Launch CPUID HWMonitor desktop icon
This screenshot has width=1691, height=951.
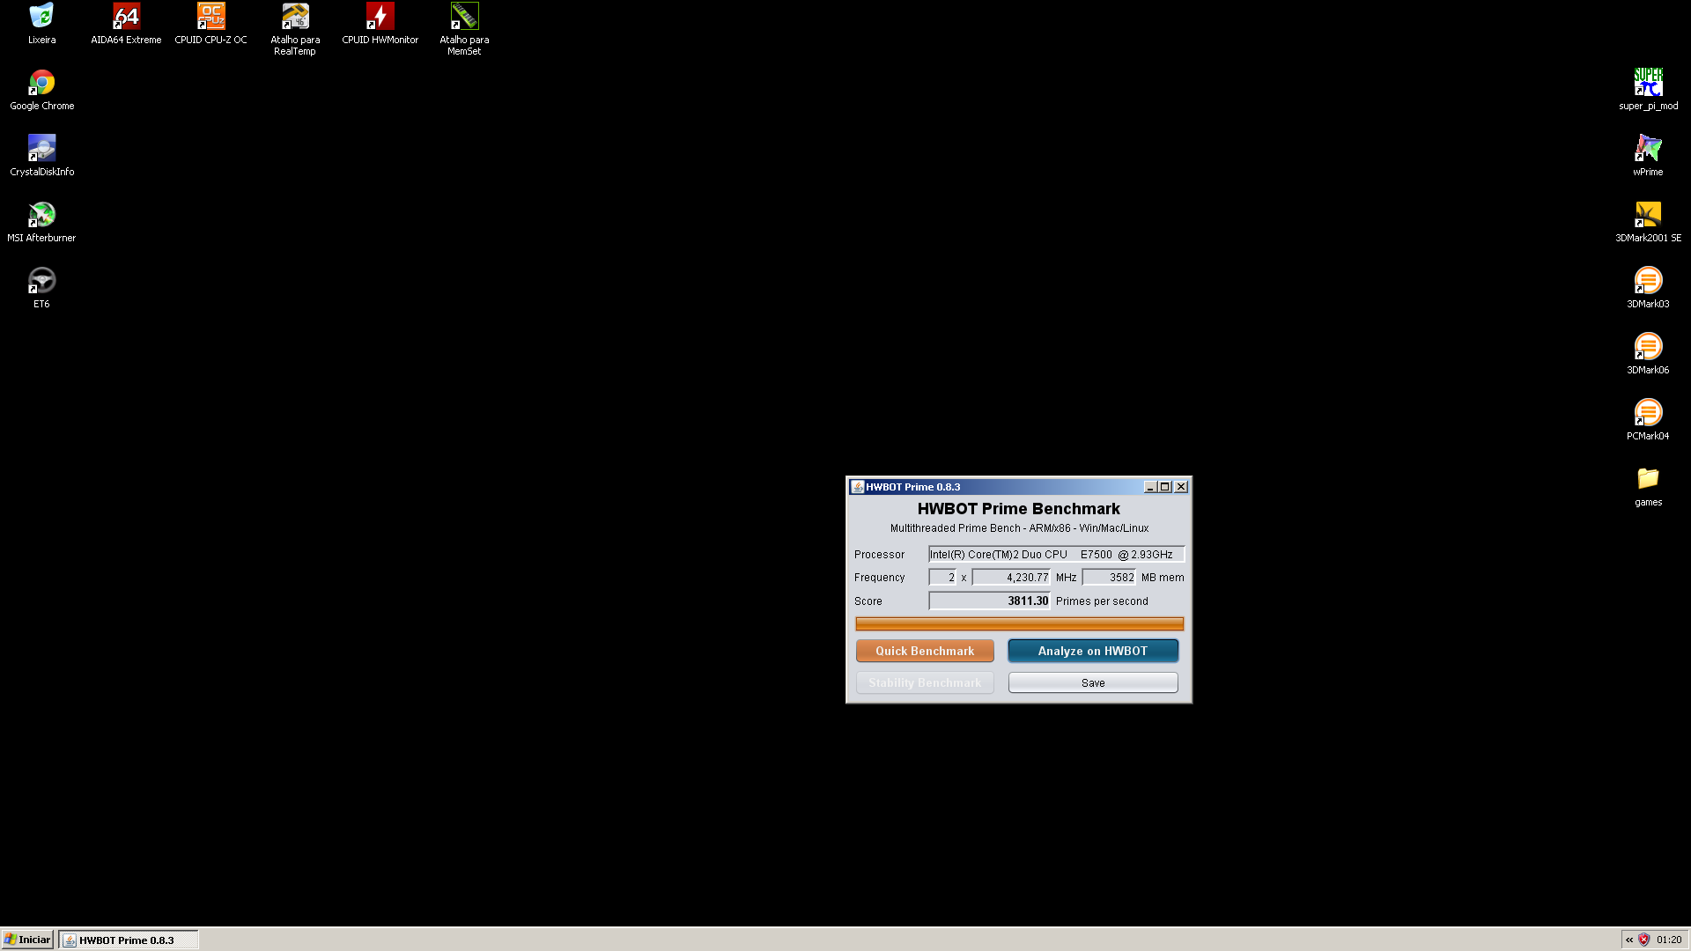point(380,16)
